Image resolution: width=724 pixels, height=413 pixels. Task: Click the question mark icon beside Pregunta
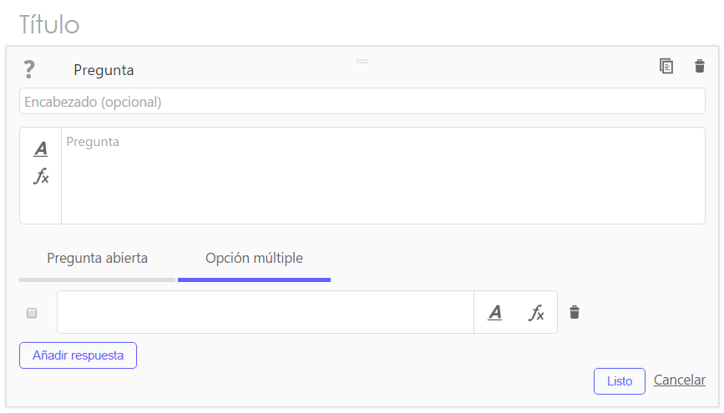29,69
